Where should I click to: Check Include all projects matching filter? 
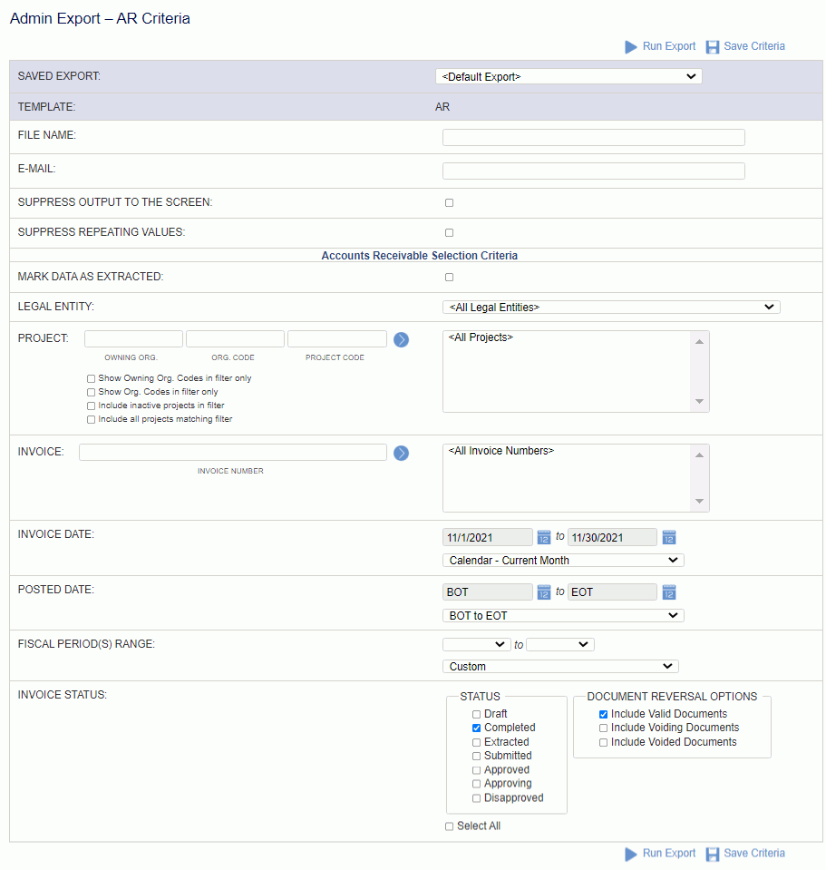point(91,419)
